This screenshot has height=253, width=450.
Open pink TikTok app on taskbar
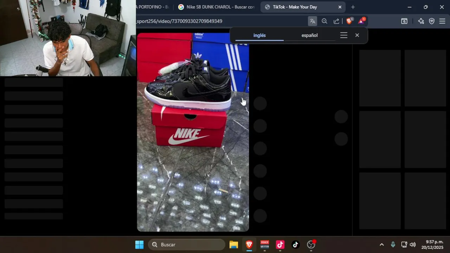[280, 245]
